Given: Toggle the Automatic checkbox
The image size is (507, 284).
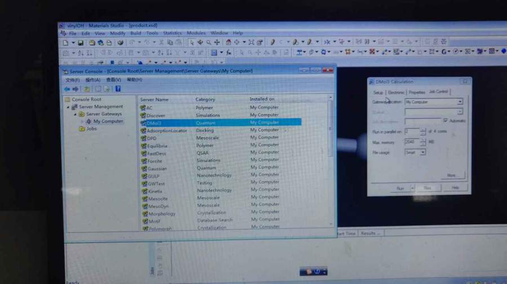Looking at the screenshot, I should tap(446, 120).
